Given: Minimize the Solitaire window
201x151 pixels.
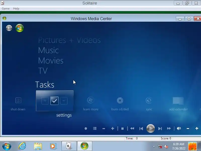Looking at the screenshot, I should click(x=178, y=3).
